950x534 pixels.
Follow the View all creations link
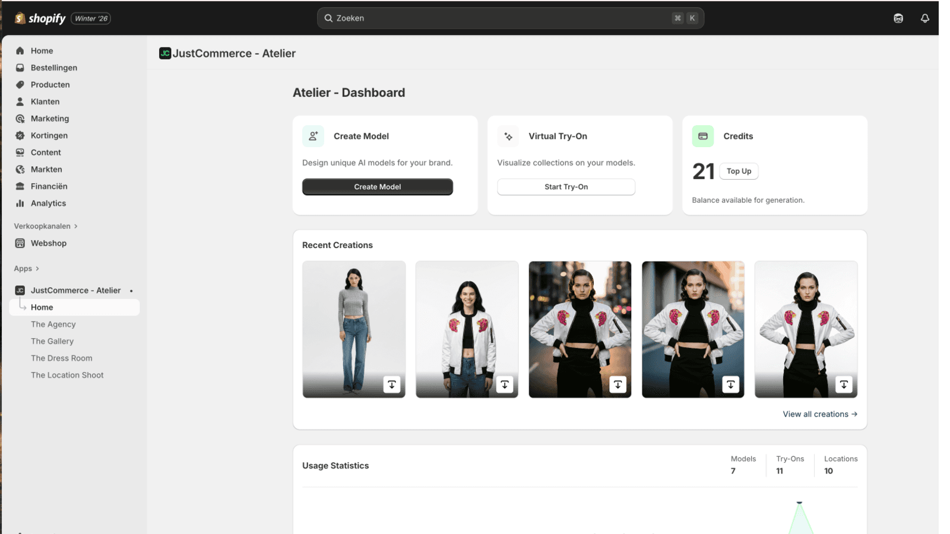(819, 414)
